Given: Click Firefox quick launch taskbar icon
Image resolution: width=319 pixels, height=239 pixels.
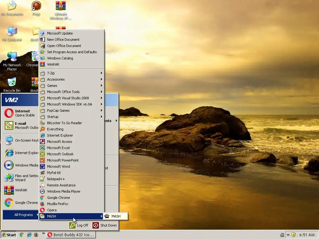Looking at the screenshot, I should [x=36, y=235].
